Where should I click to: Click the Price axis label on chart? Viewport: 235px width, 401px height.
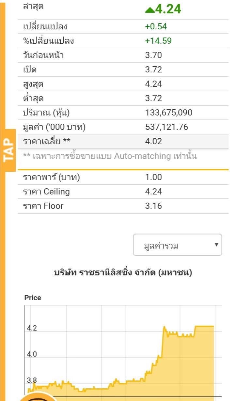[33, 298]
